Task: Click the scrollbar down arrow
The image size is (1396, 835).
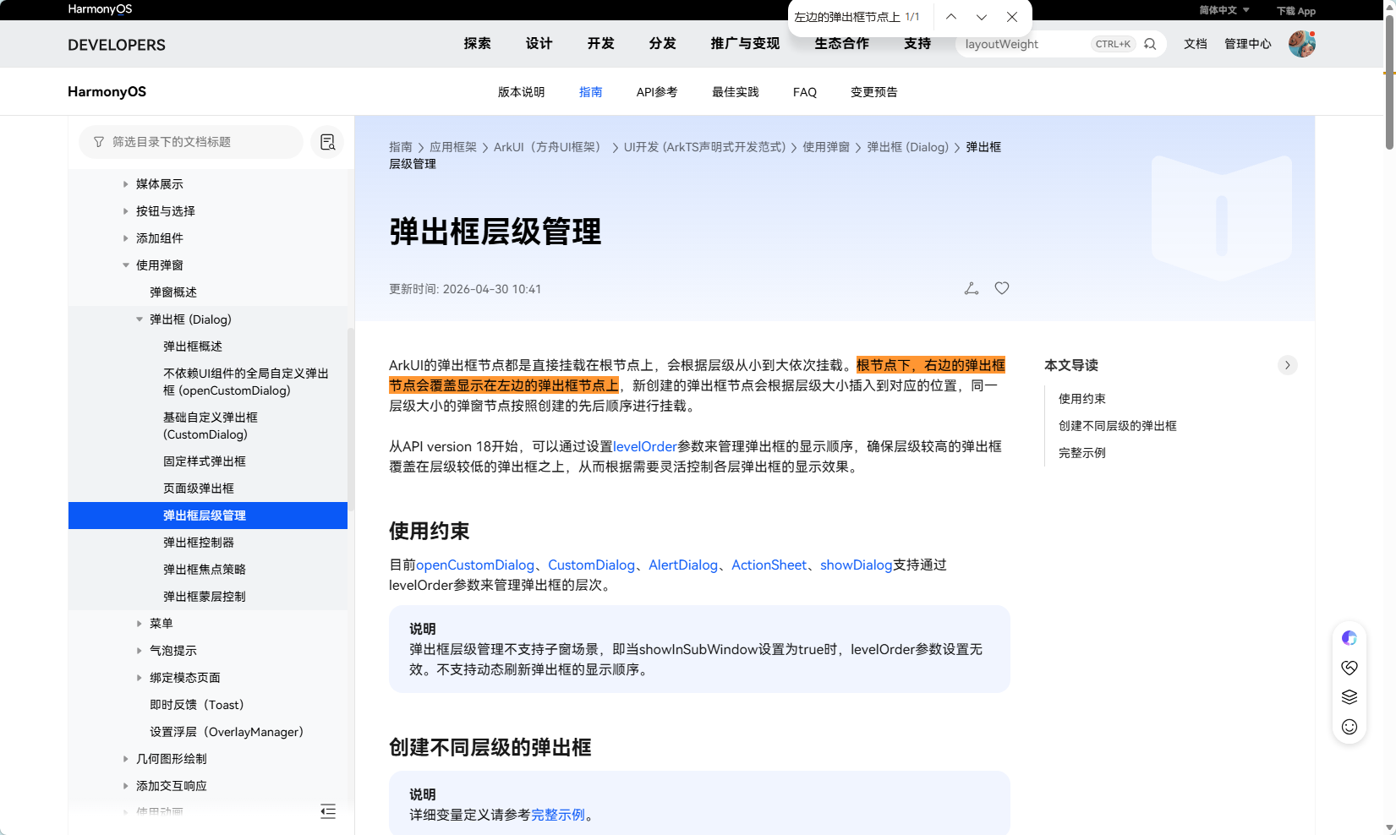Action: click(1389, 828)
